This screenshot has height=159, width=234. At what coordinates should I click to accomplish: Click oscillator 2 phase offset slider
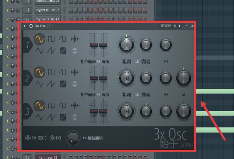click(94, 78)
